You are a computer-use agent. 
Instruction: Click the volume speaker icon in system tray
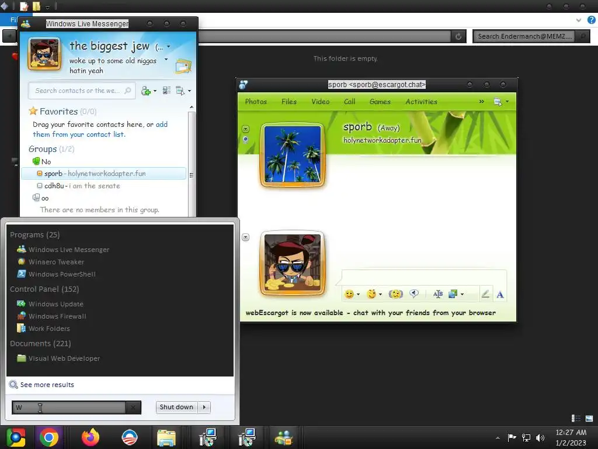coord(540,438)
